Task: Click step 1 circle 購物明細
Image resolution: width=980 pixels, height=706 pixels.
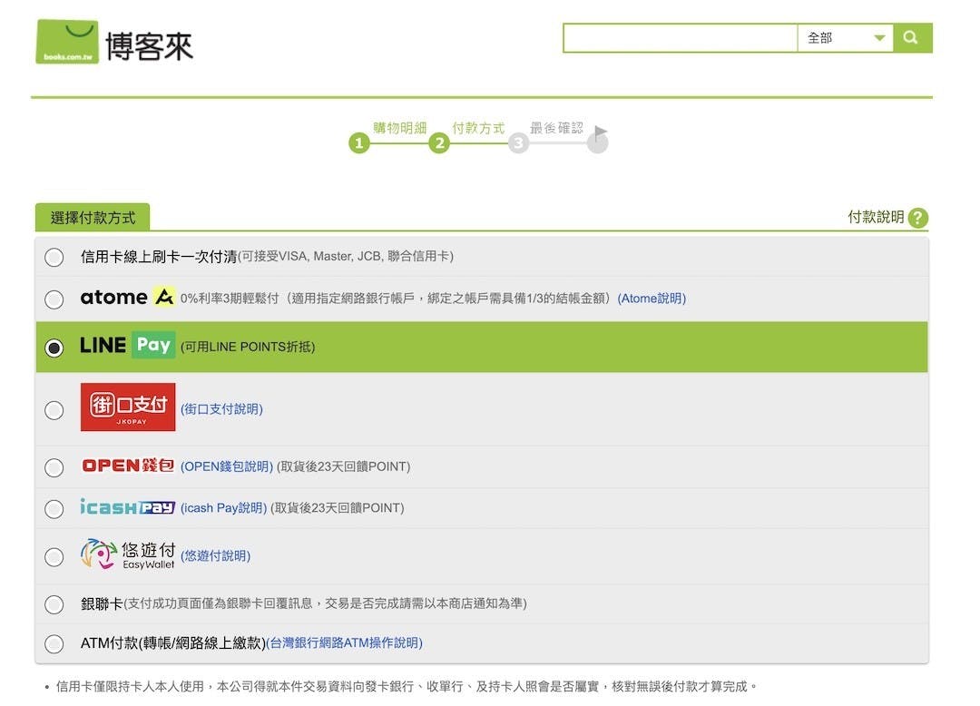Action: click(x=358, y=143)
